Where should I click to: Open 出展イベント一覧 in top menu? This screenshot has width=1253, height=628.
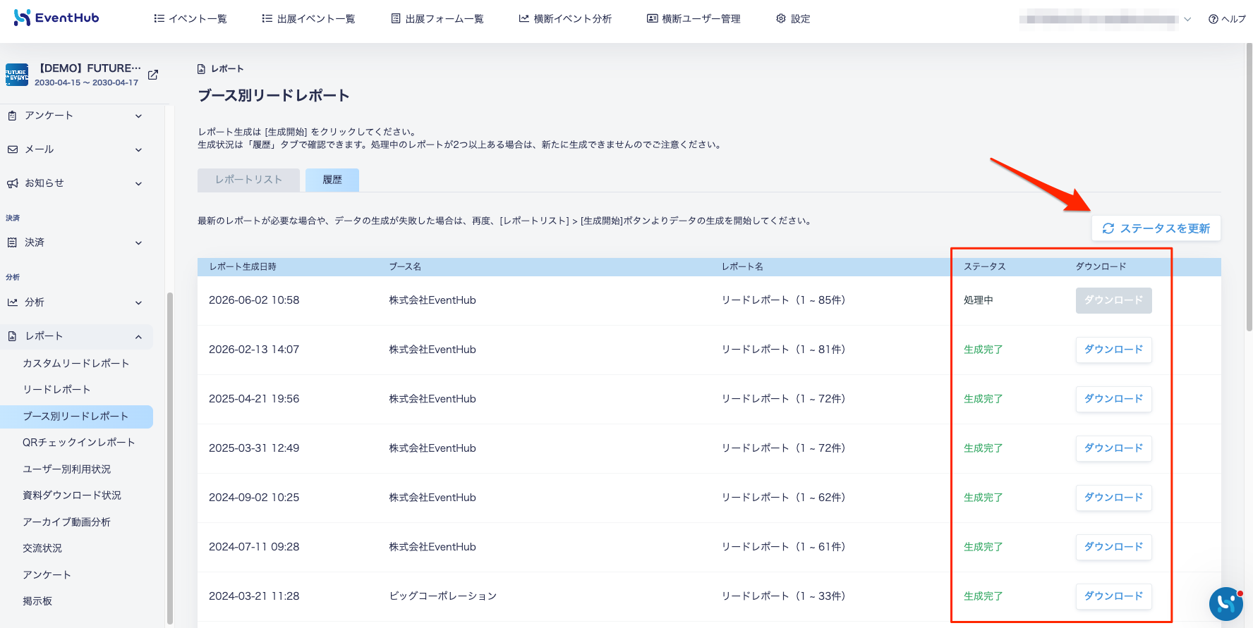pyautogui.click(x=308, y=18)
